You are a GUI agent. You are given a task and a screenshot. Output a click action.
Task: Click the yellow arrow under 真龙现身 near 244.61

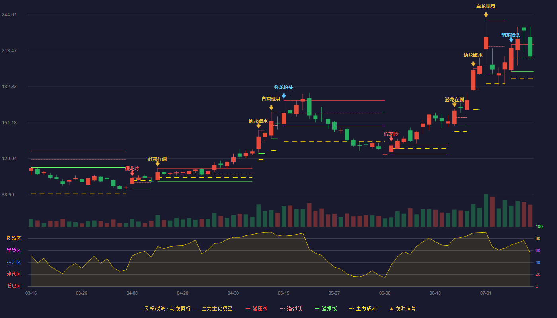(486, 15)
